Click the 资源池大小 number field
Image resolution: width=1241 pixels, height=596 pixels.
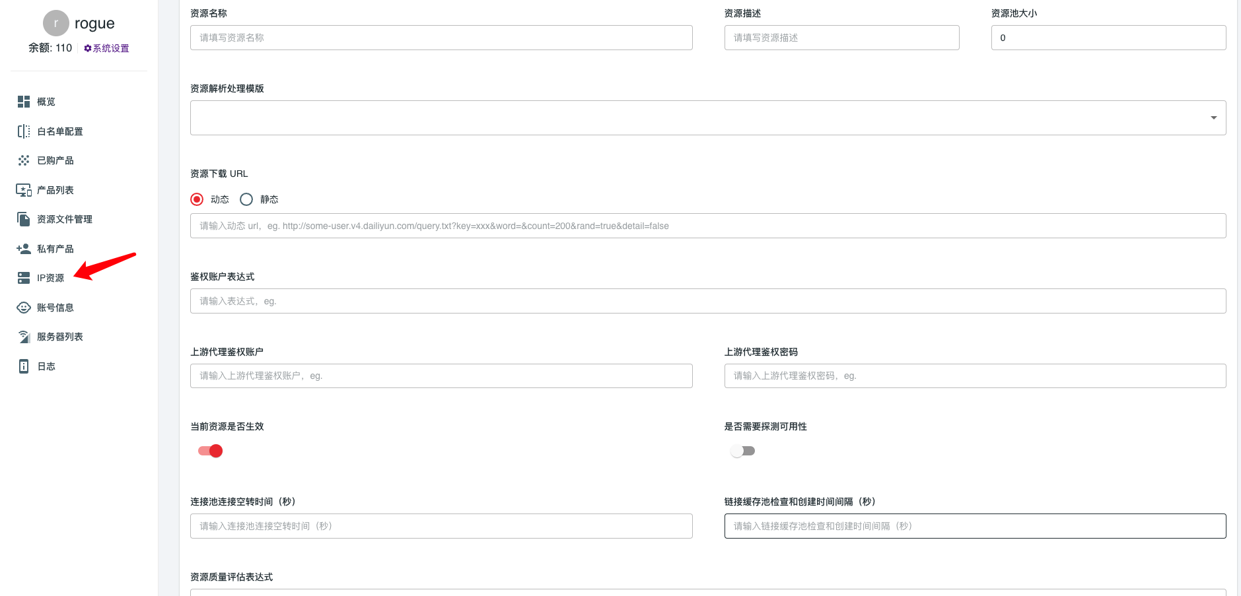(1108, 38)
